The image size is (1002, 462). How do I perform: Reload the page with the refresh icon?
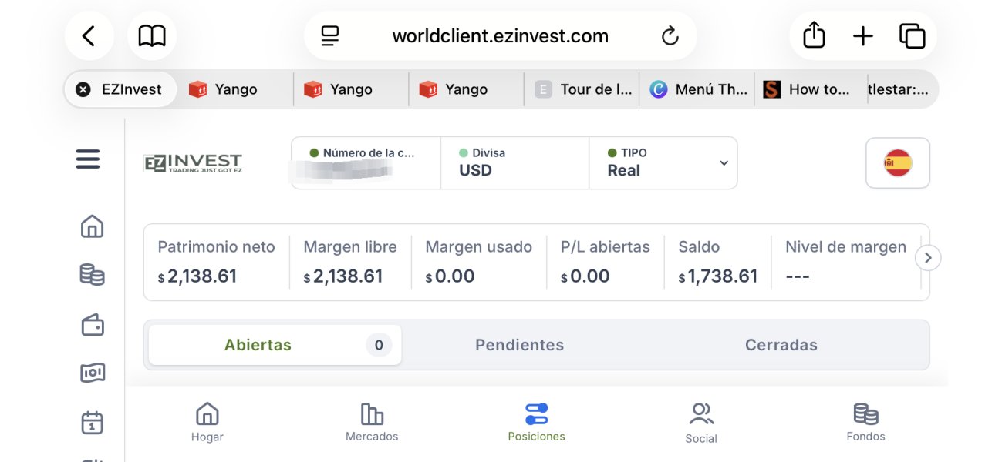(670, 35)
